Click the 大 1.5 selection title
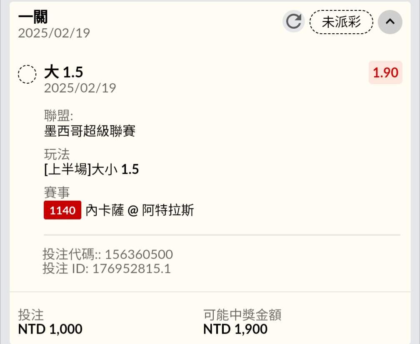The height and width of the screenshot is (344, 420). pyautogui.click(x=64, y=72)
